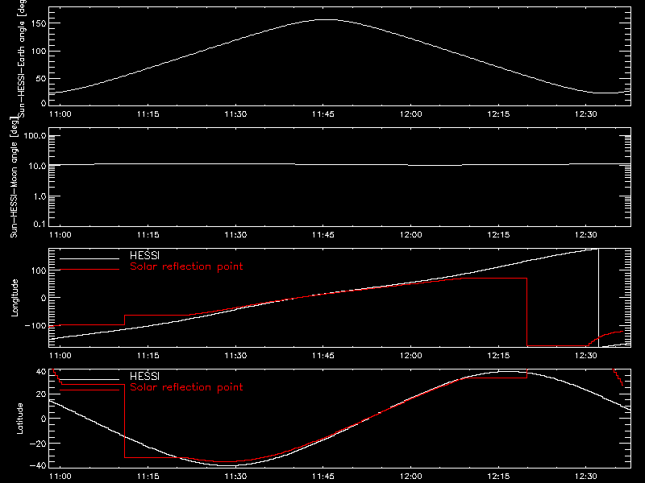645x483 pixels.
Task: Select 12:15 under the Moon angle plot
Action: coord(498,234)
